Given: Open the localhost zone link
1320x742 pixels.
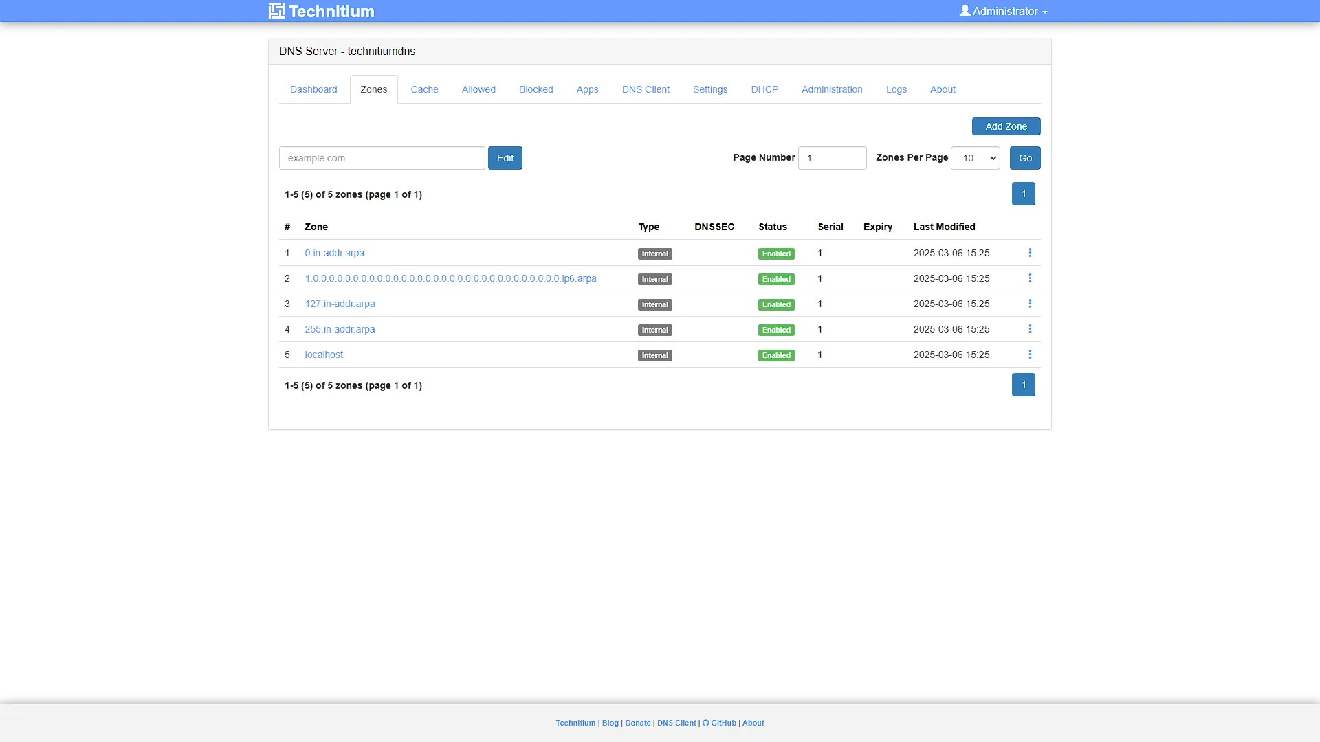Looking at the screenshot, I should pos(324,355).
